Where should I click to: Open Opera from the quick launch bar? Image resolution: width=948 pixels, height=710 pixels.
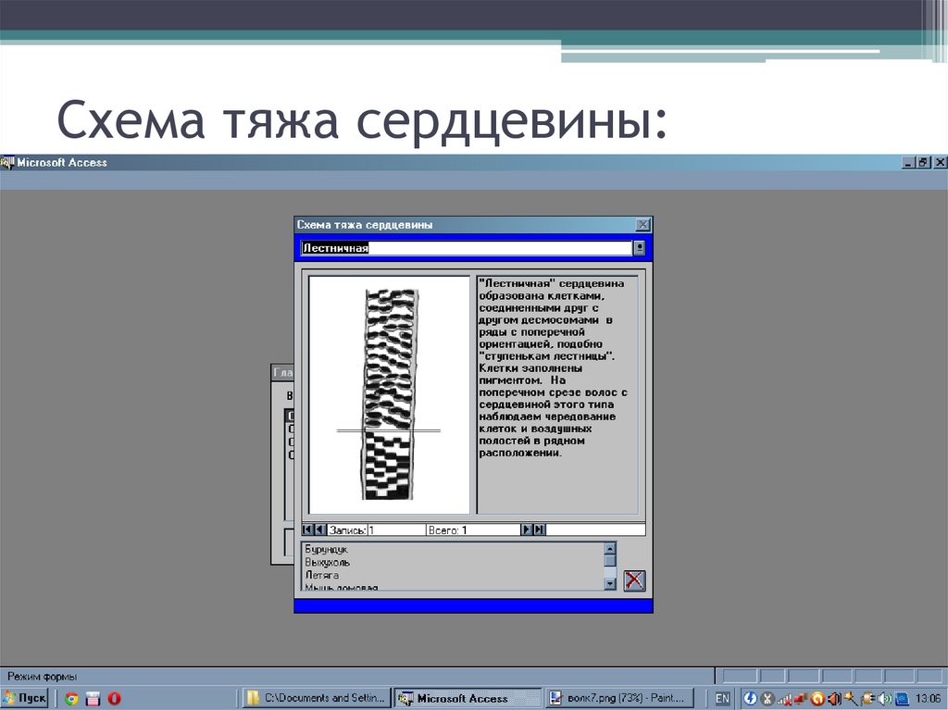[114, 698]
